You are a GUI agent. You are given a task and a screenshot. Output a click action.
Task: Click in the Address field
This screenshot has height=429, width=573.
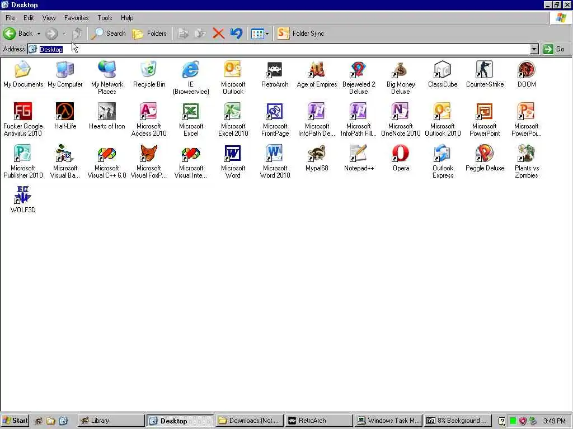point(279,49)
